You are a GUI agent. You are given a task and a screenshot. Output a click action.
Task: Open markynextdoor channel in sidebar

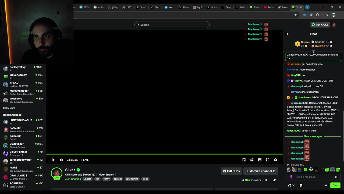click(23, 92)
